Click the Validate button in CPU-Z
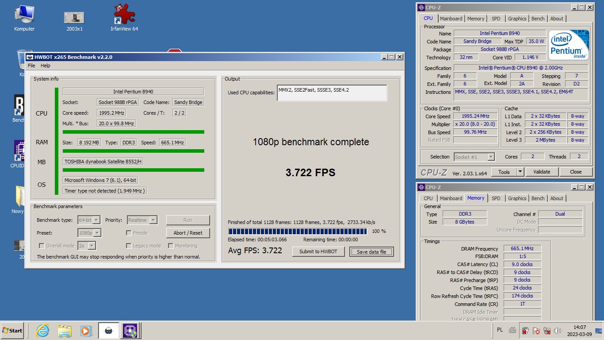Image resolution: width=604 pixels, height=340 pixels. point(542,172)
